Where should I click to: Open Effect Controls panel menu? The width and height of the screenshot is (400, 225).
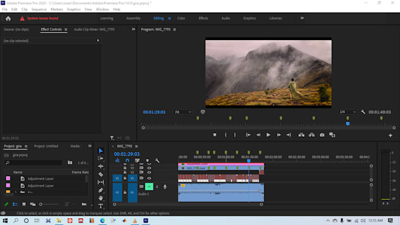coord(66,29)
